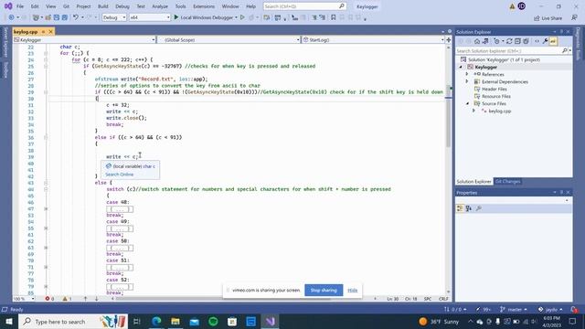Click Collapse All icon in Solution Explorer
Viewport: 585px width, 329px height.
(x=517, y=41)
